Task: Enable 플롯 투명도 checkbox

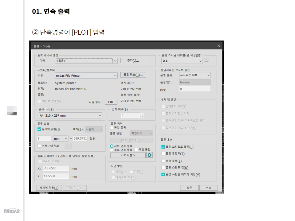Action: click(163, 154)
